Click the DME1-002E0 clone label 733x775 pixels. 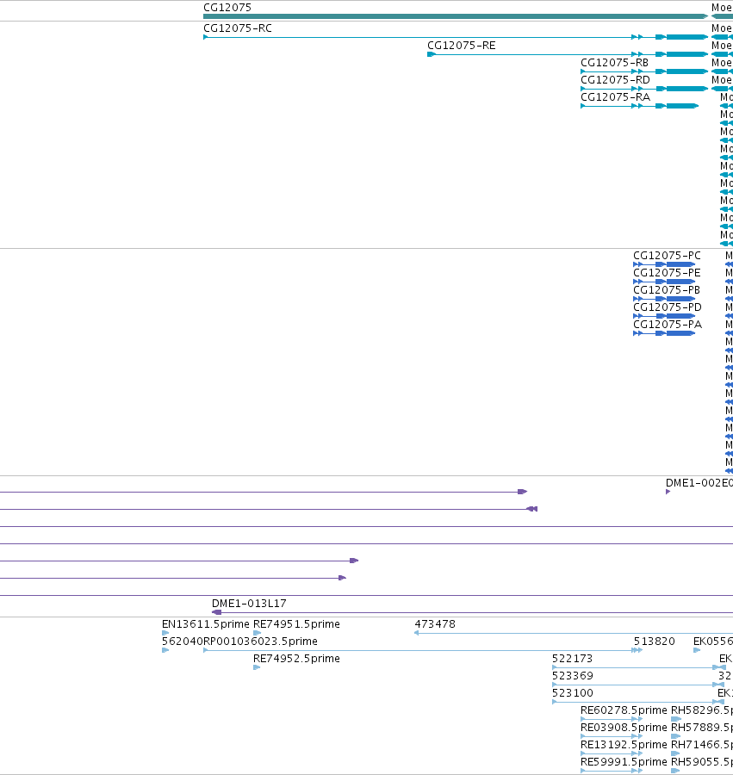(x=699, y=483)
